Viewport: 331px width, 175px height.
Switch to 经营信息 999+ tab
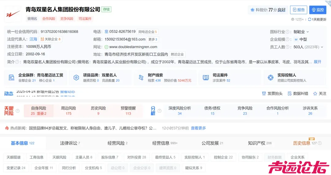point(165,143)
